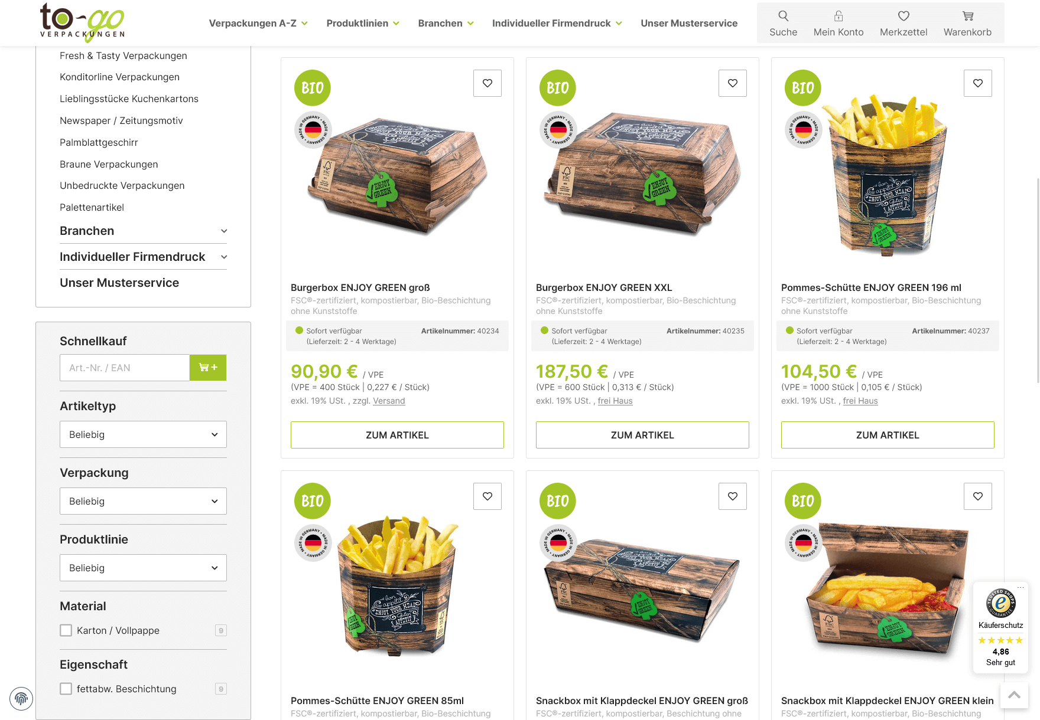This screenshot has width=1040, height=720.
Task: Open Unser Musterservice in top navigation
Action: [689, 23]
